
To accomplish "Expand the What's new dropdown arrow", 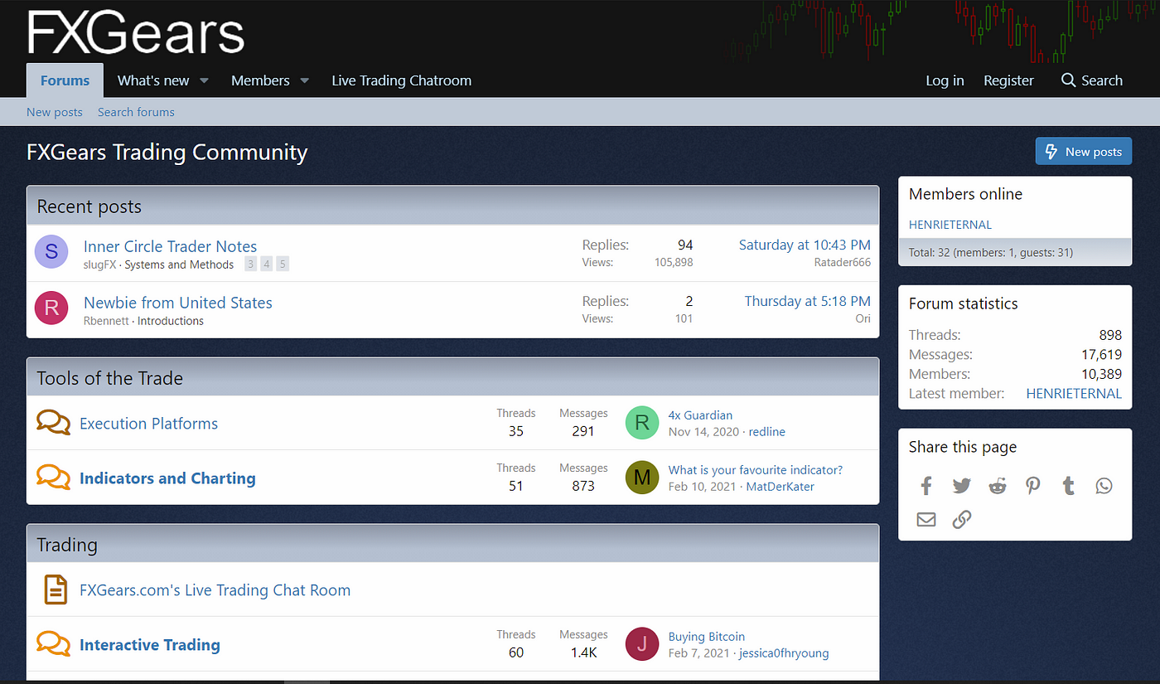I will (204, 81).
